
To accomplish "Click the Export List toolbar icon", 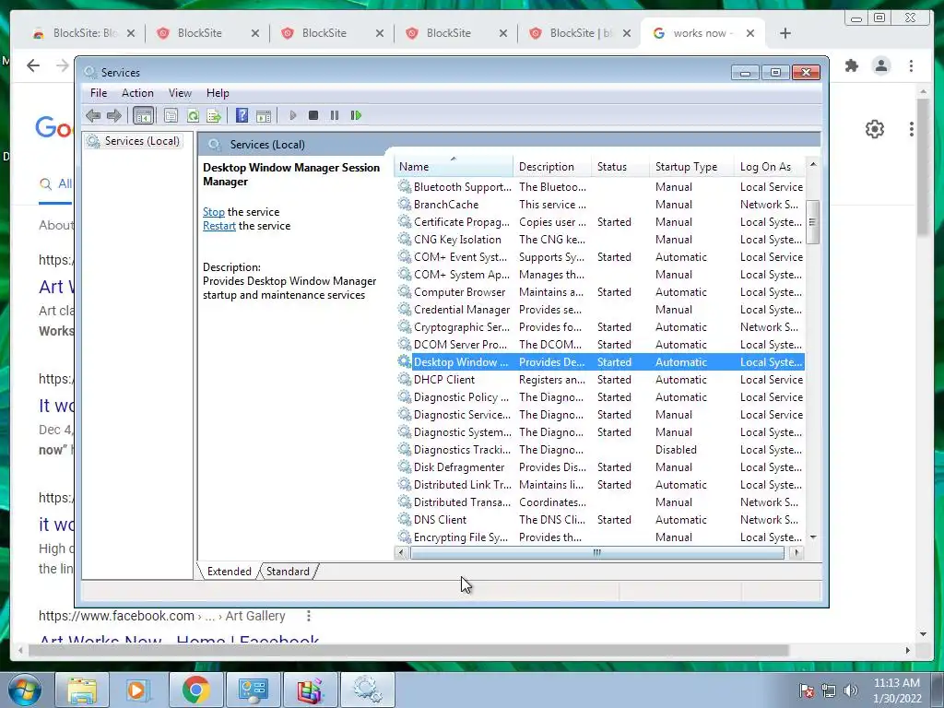I will pyautogui.click(x=214, y=115).
